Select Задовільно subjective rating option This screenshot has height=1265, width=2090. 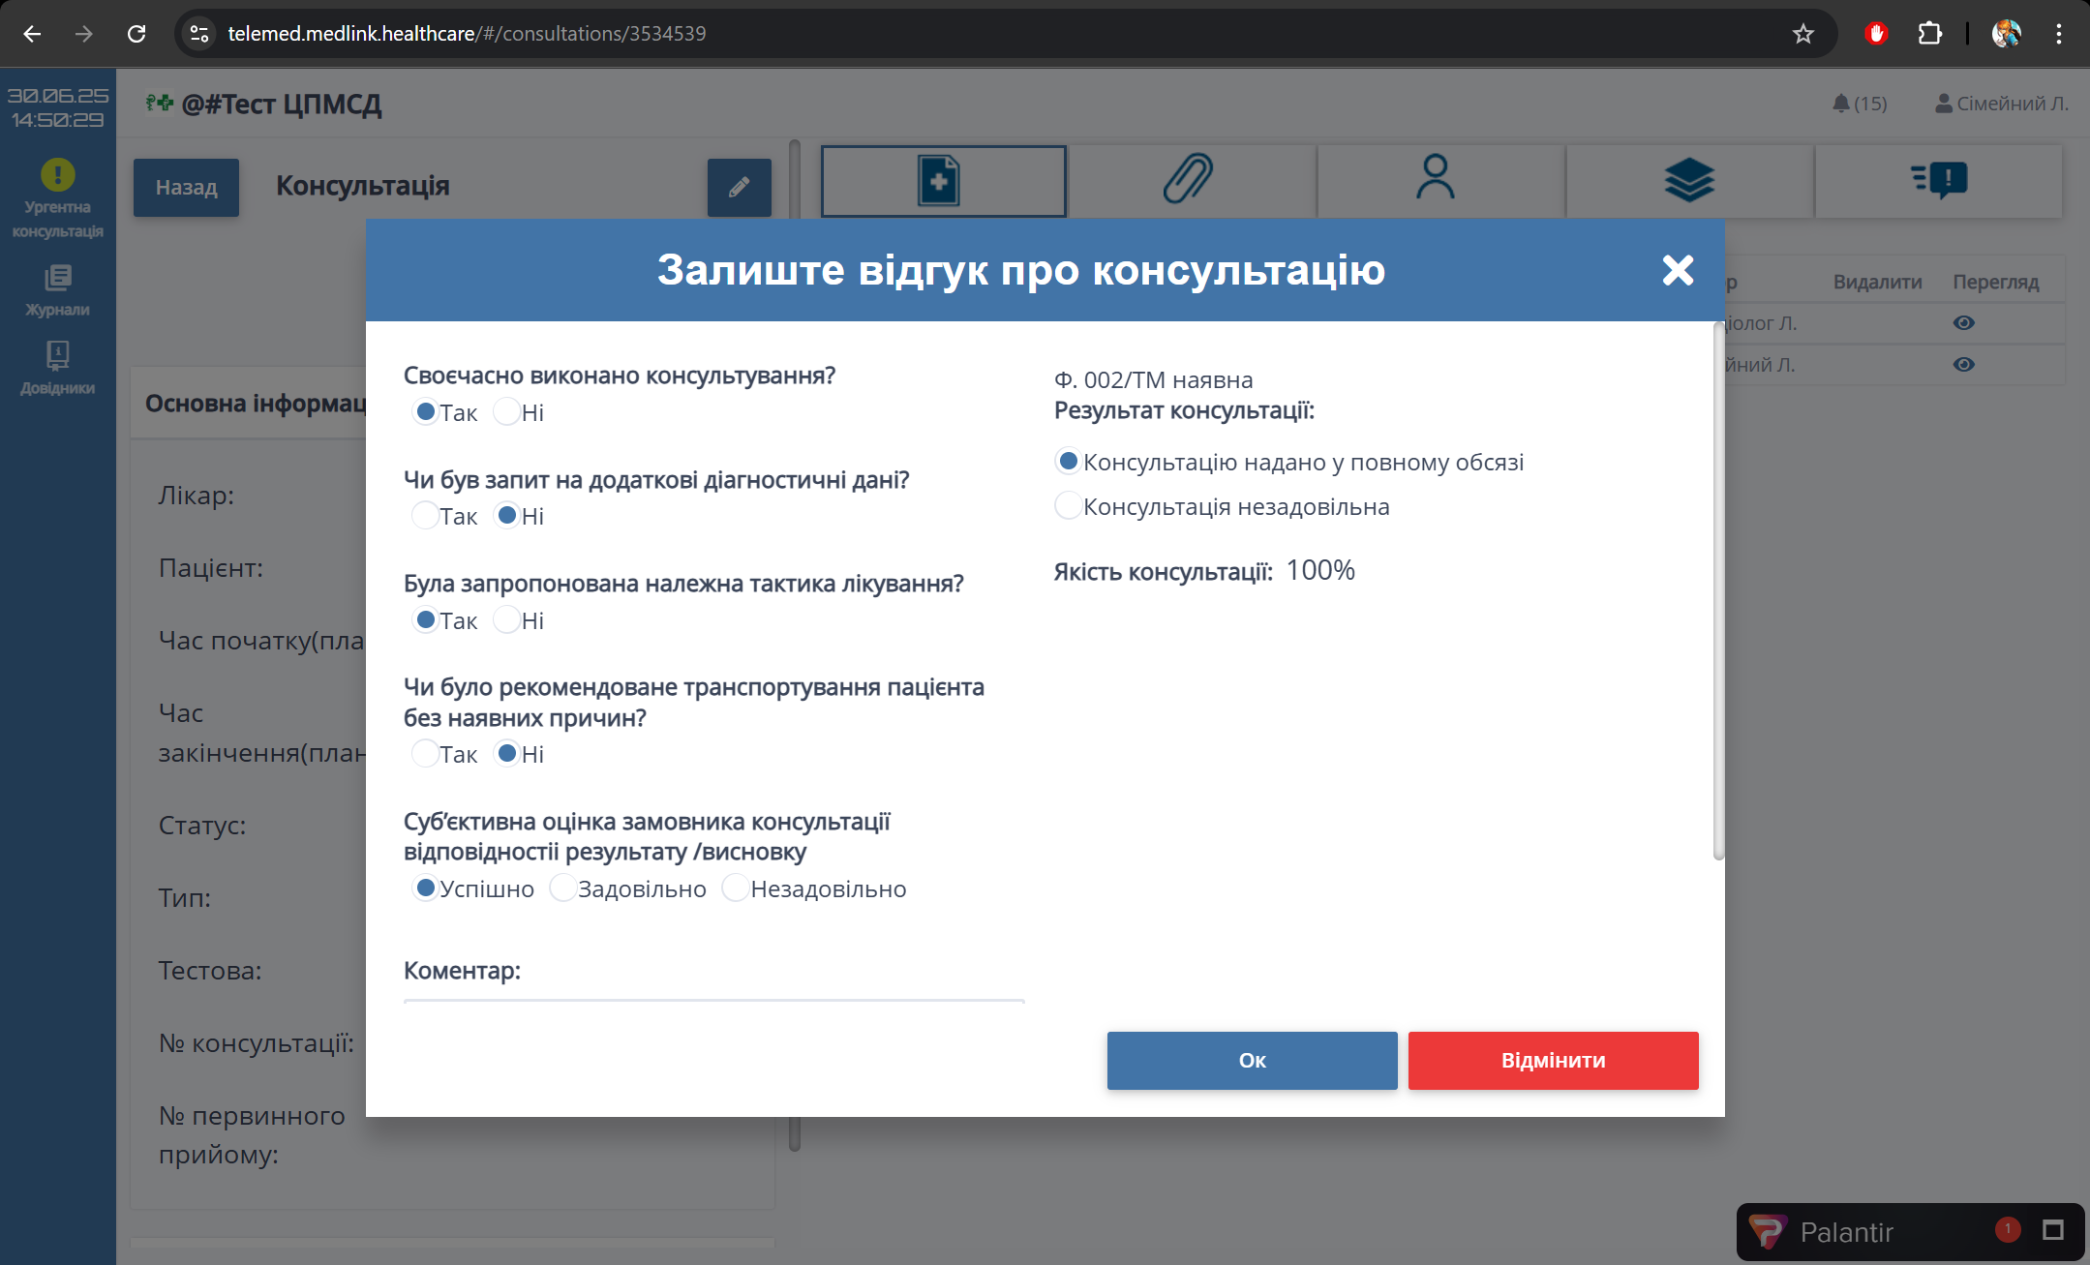(562, 888)
